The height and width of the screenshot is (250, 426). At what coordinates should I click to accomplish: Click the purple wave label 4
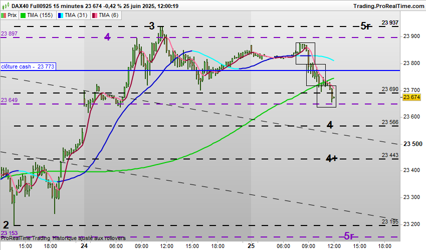(x=107, y=37)
